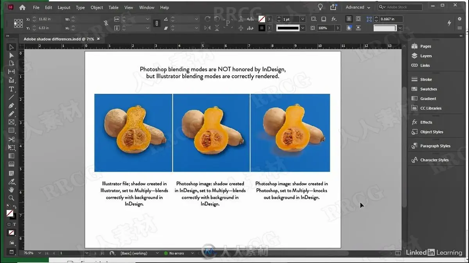Select the Gap tool

11,72
